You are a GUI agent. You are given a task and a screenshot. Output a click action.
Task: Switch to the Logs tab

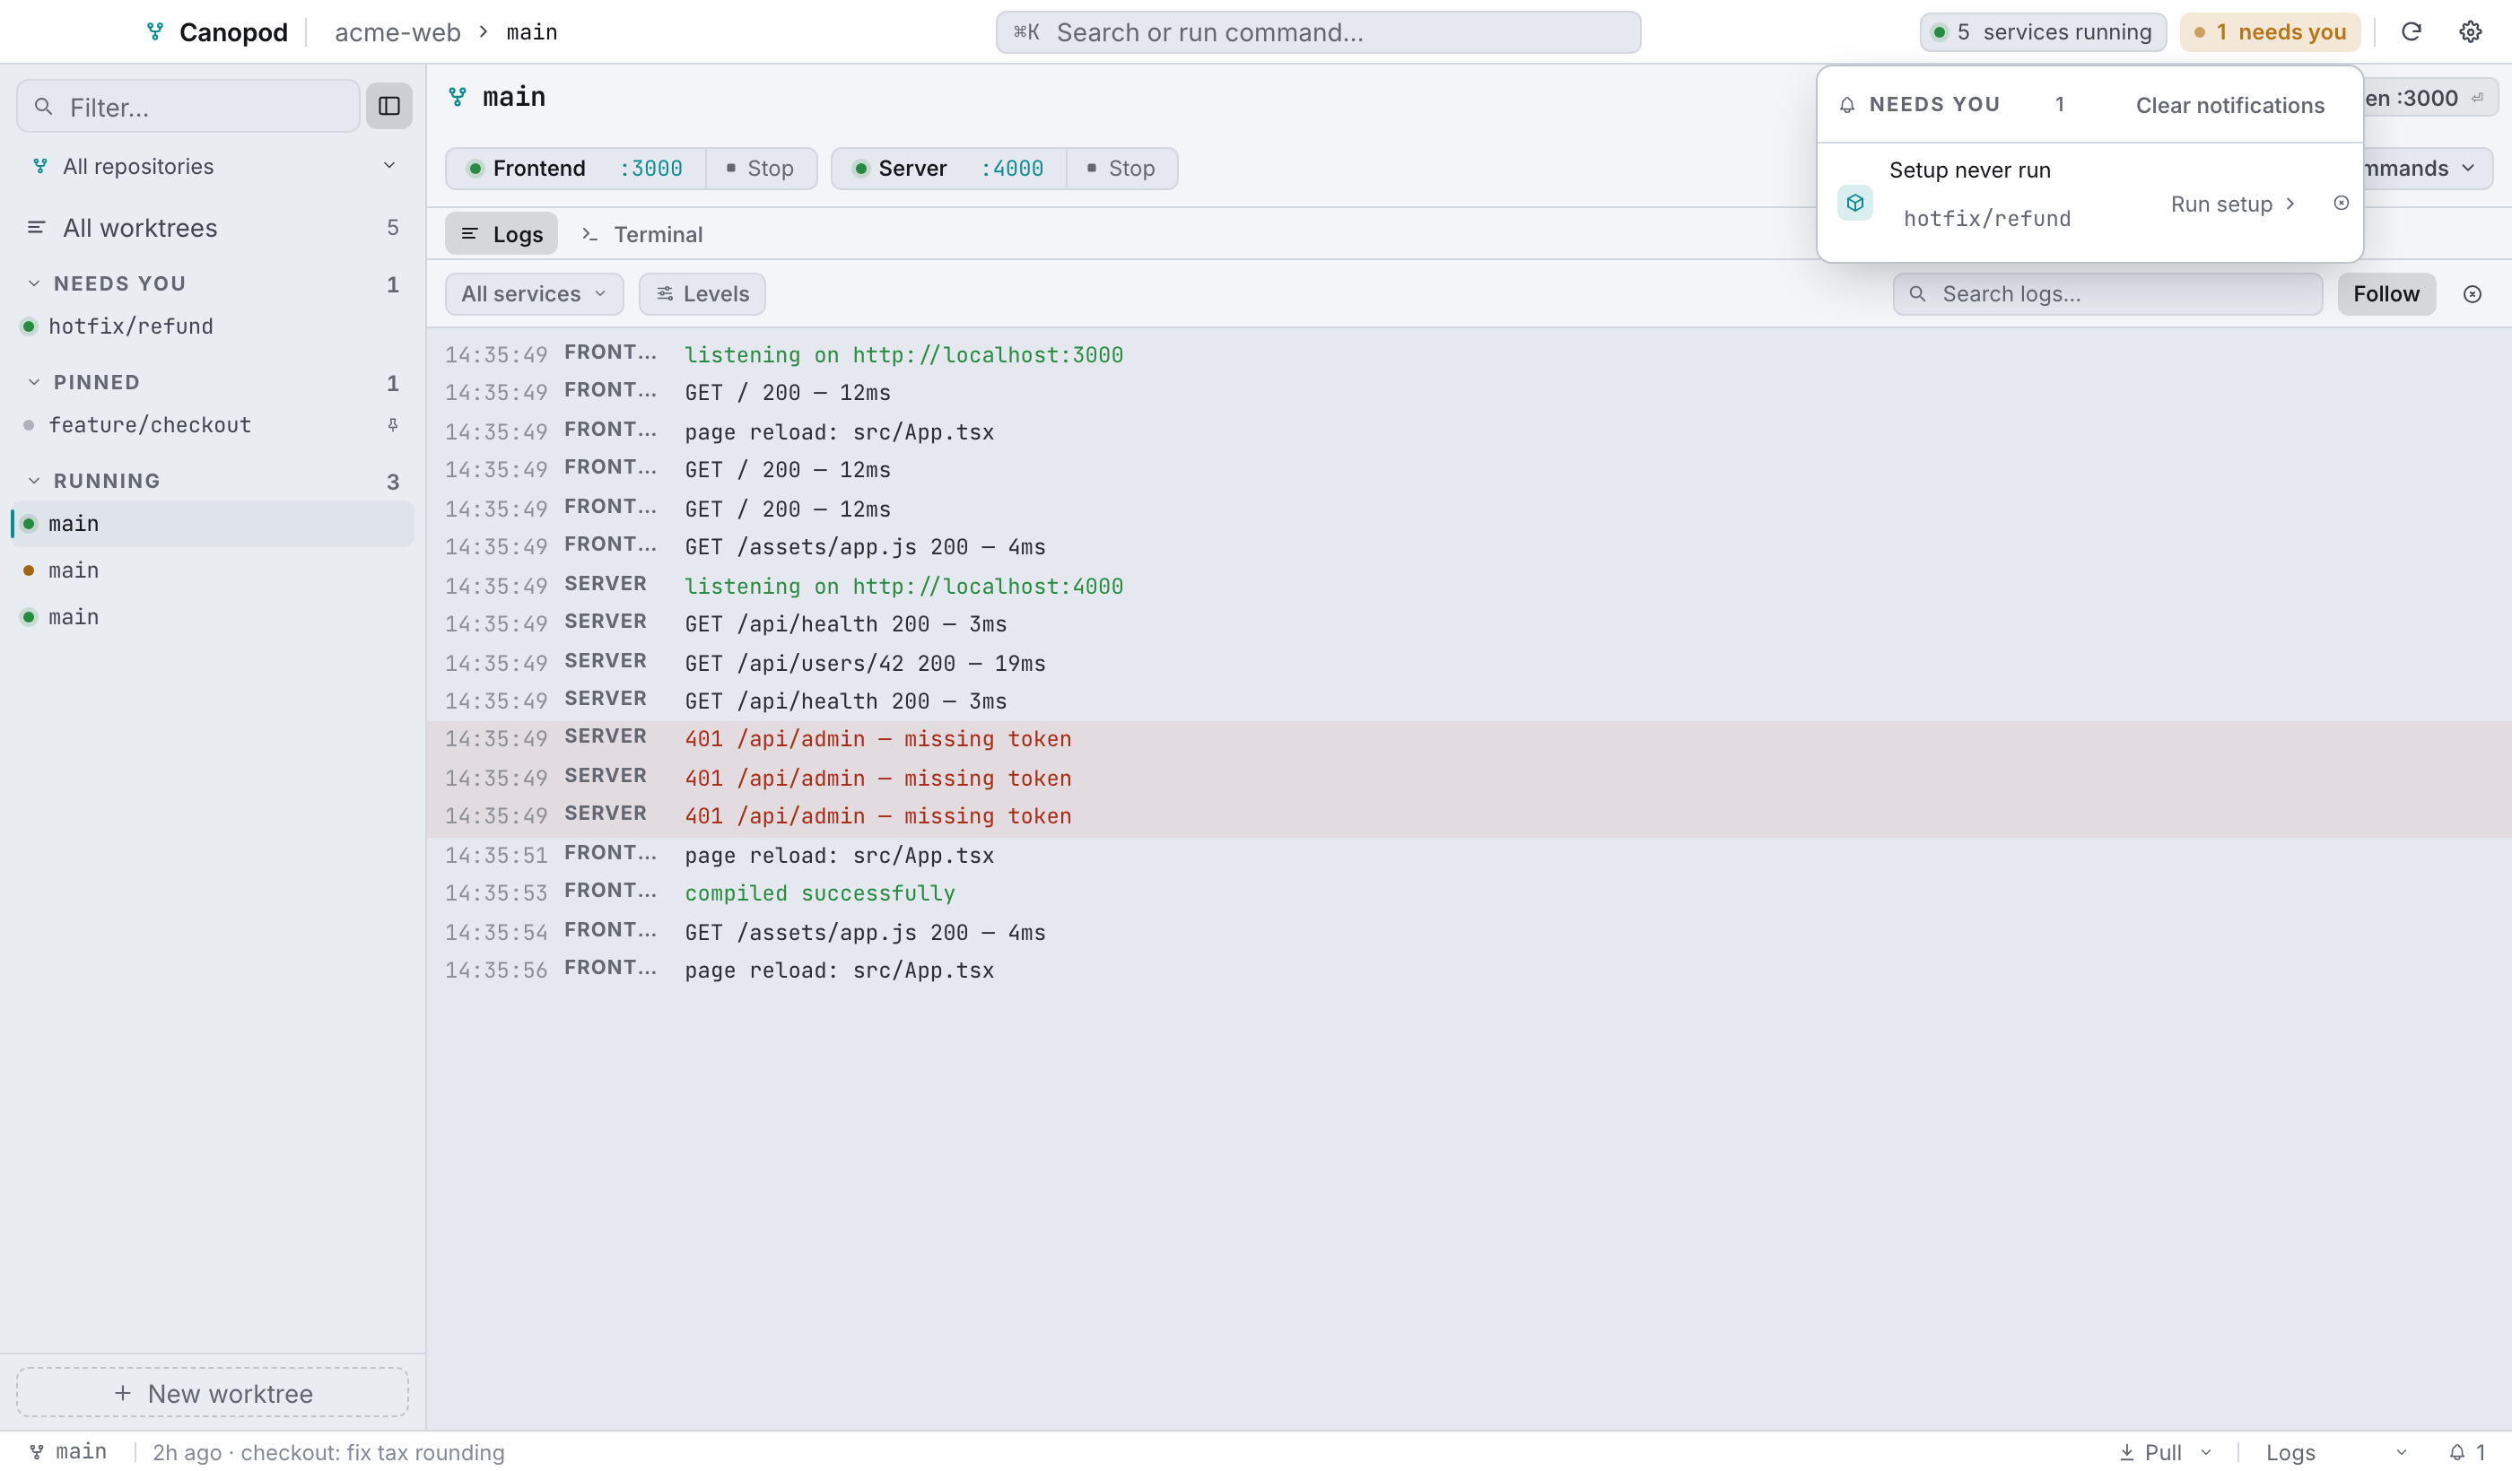(502, 234)
